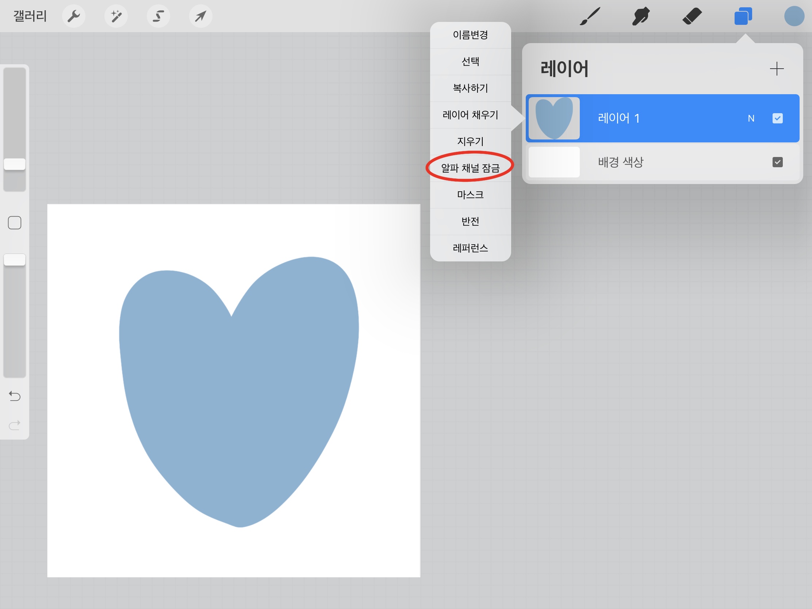Hide 레이어 1 using its visibility checkbox

tap(777, 118)
